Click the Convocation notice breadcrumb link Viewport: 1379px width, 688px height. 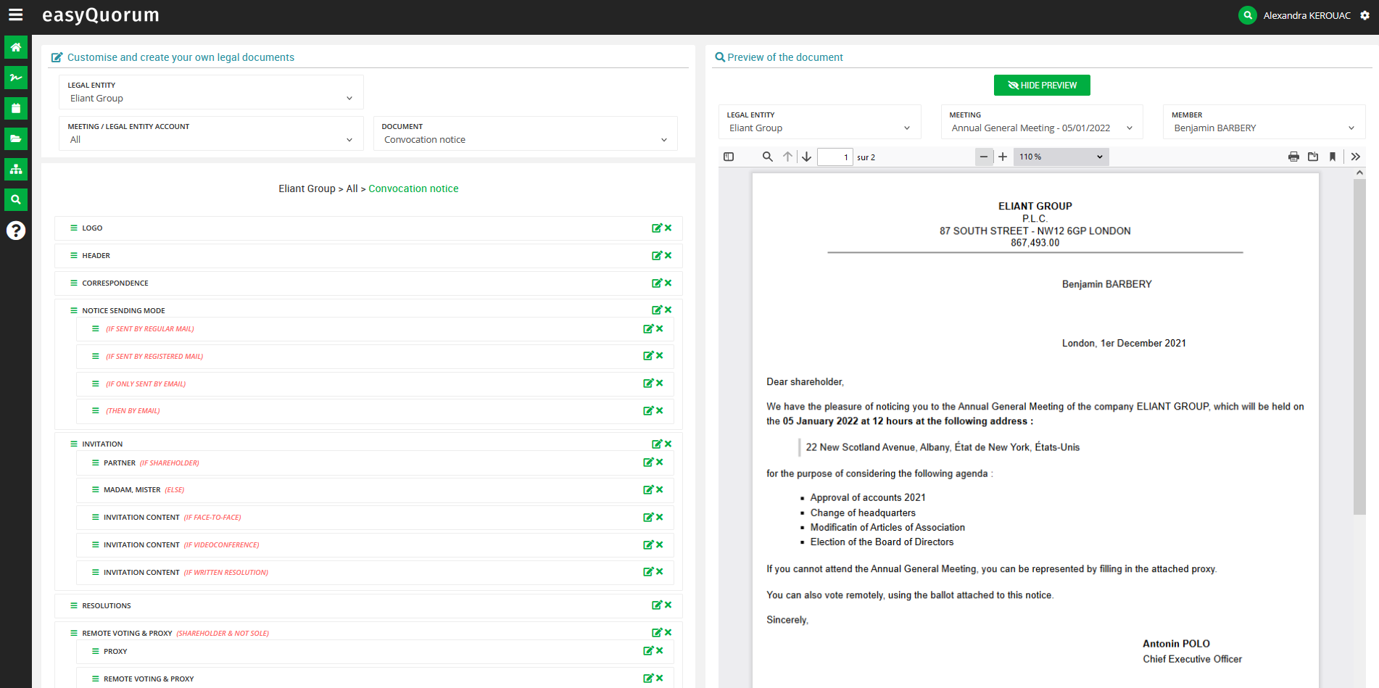click(413, 188)
